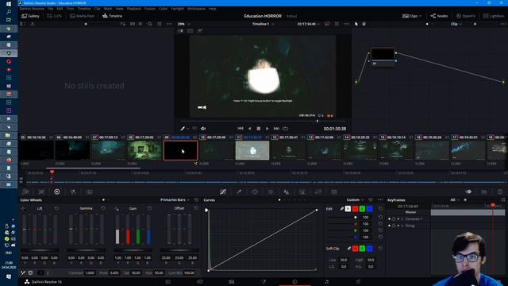The image size is (508, 286).
Task: Open the Color menu
Action: pyautogui.click(x=163, y=9)
